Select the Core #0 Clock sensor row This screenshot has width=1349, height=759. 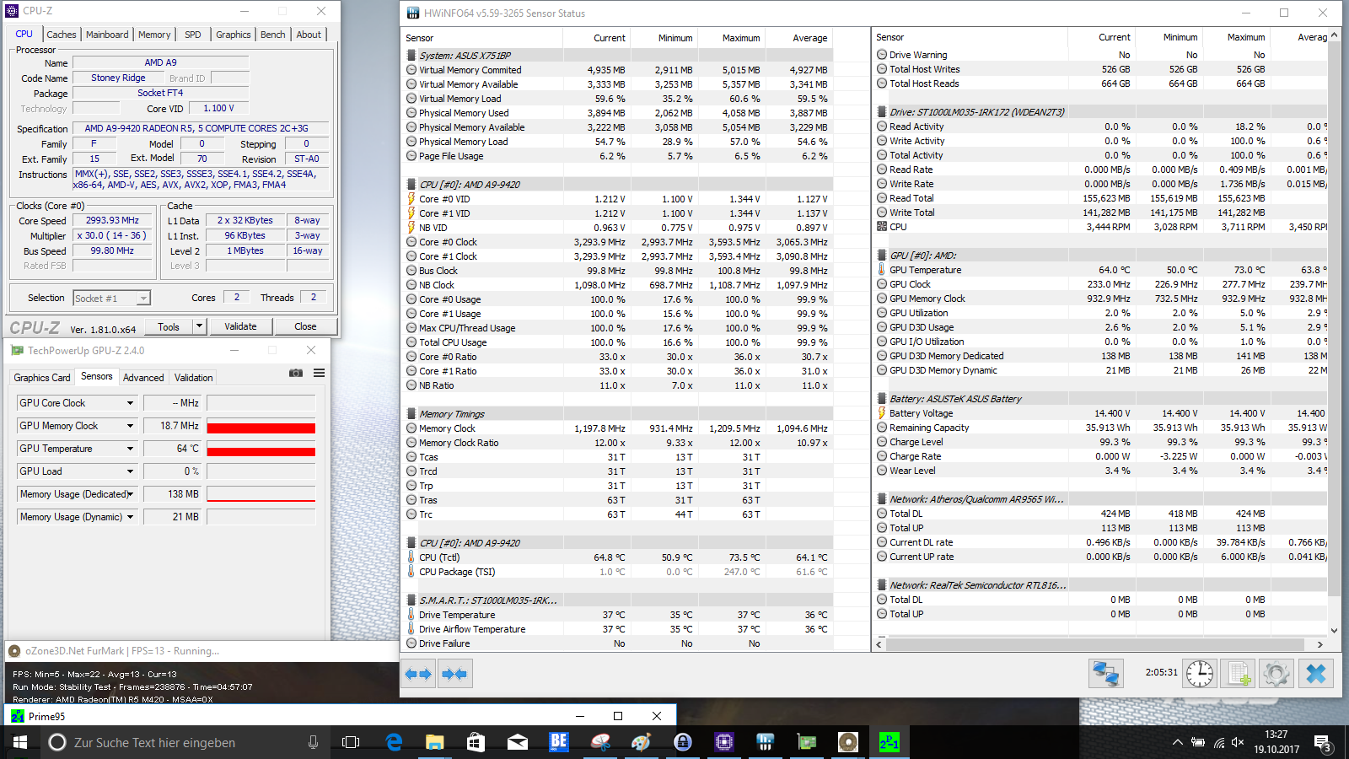pyautogui.click(x=618, y=242)
